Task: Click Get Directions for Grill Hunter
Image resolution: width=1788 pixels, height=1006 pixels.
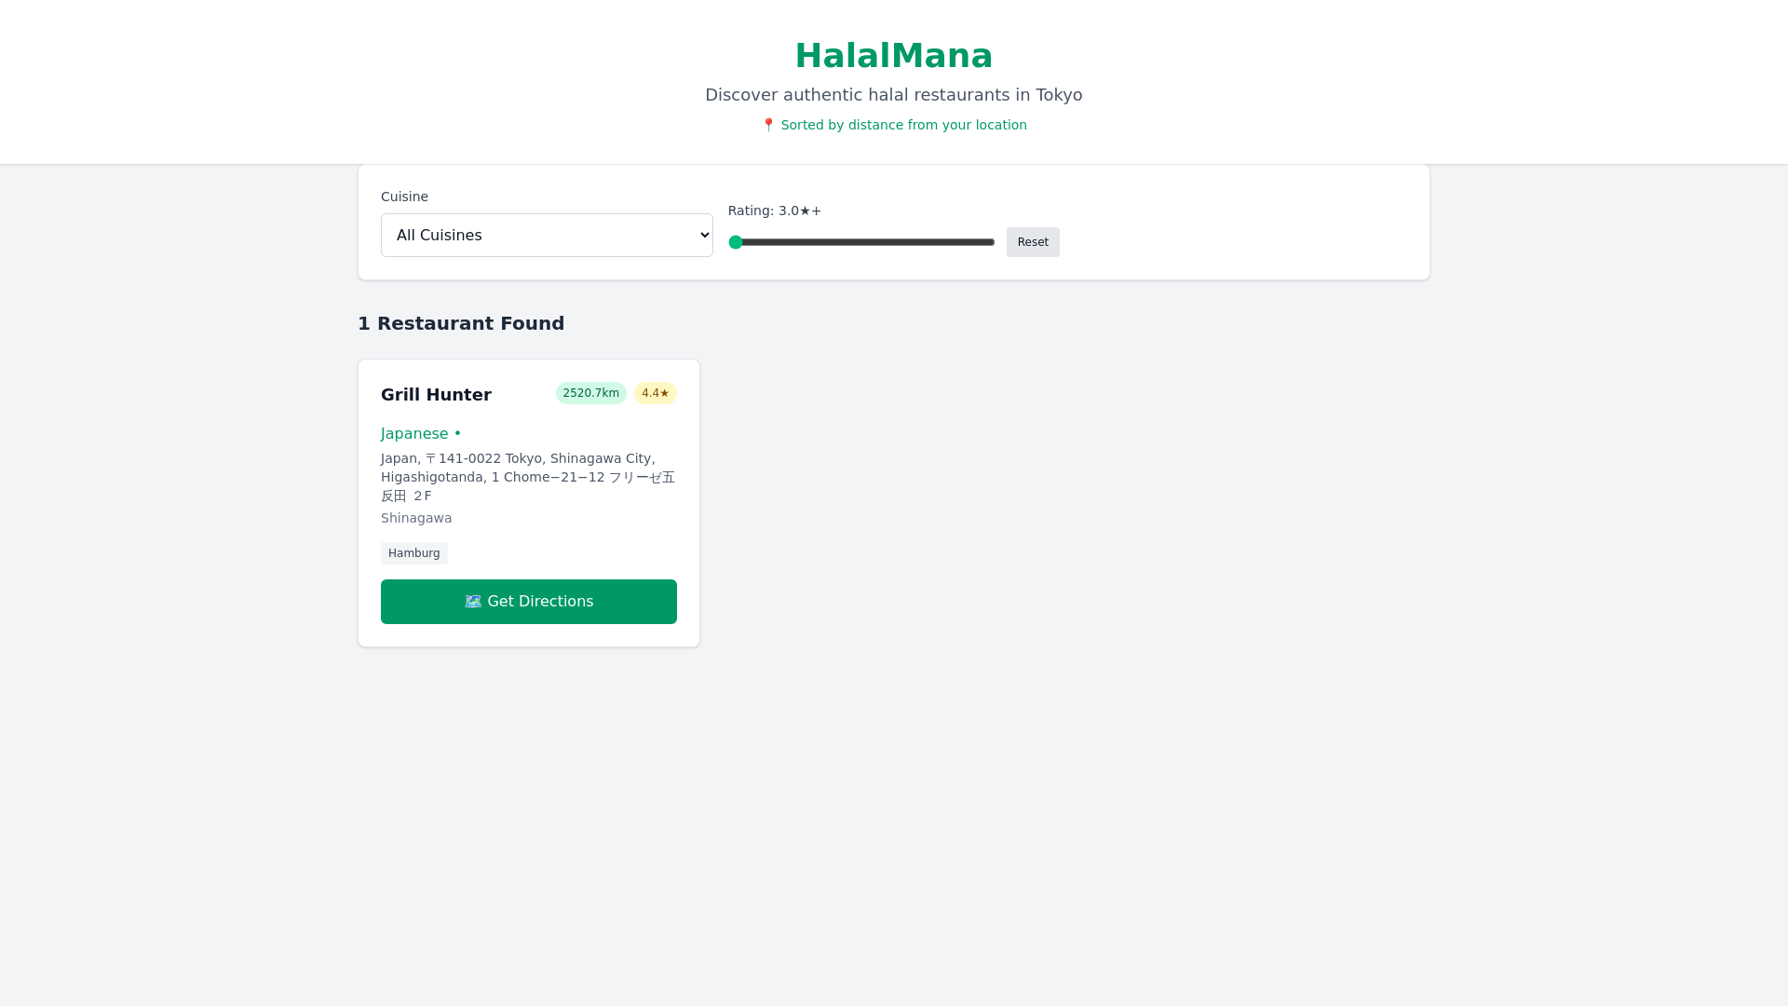Action: 529,602
